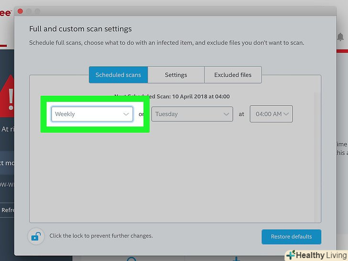Click the notification bell in the McAfee window
Viewport: 348px width, 261px height.
pyautogui.click(x=340, y=37)
